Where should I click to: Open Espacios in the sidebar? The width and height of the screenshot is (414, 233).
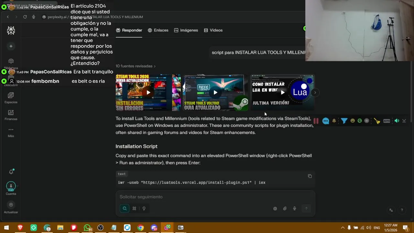(x=11, y=98)
